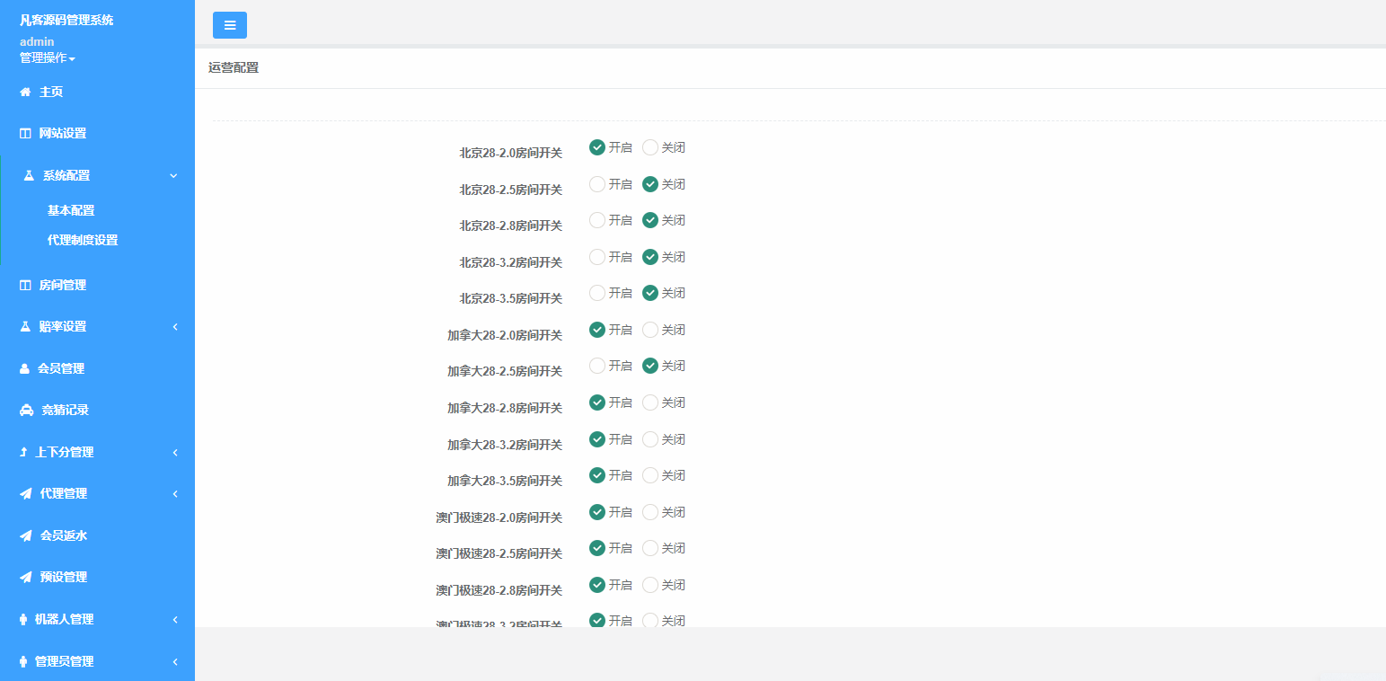
Task: Select 开启 for 北京28-2.5房间开关
Action: pos(597,184)
